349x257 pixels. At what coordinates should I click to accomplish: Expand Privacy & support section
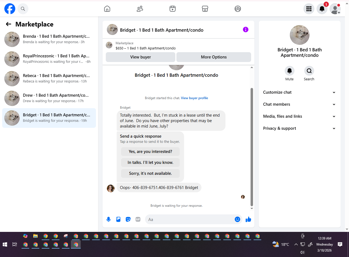point(300,128)
